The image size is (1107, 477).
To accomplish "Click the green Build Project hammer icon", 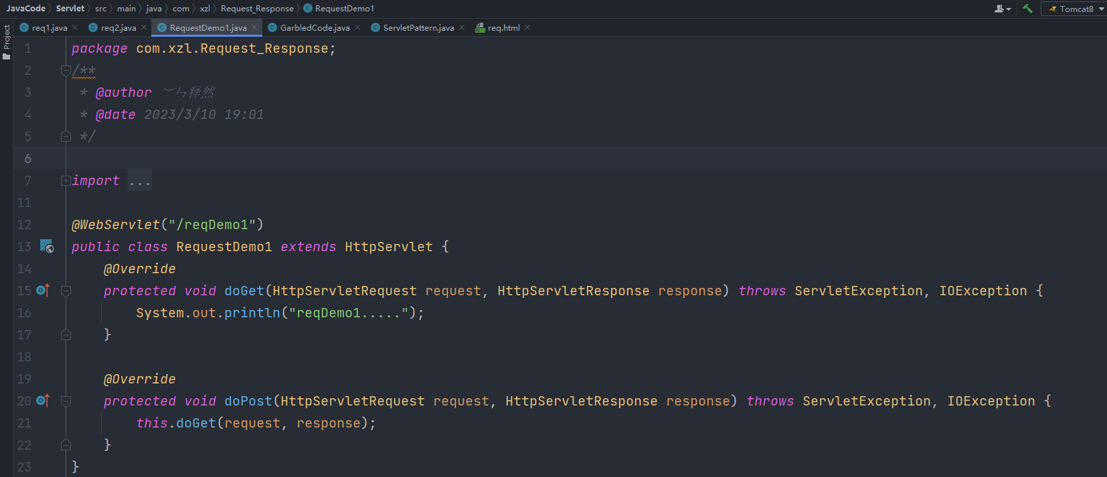I will click(1027, 9).
